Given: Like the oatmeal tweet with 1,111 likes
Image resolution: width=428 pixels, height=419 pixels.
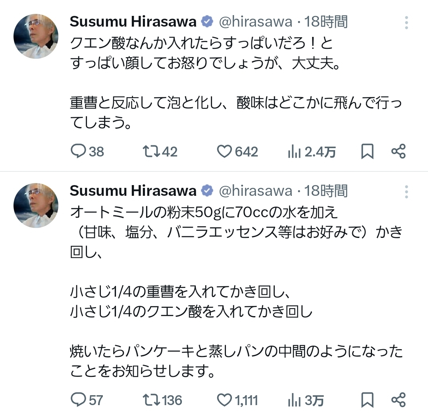Looking at the screenshot, I should 225,400.
